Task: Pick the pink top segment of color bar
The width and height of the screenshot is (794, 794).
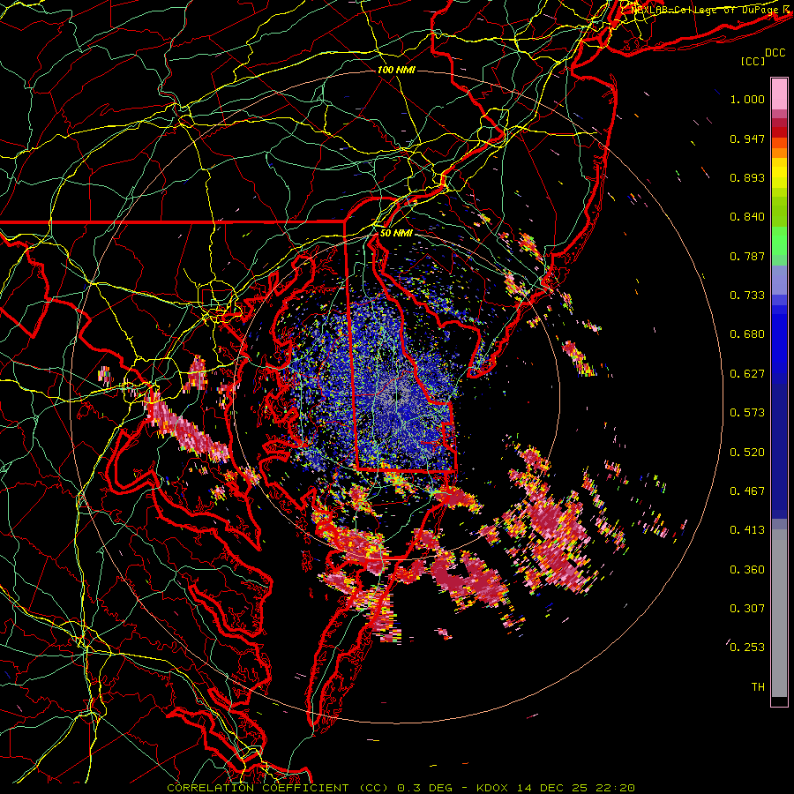Action: pos(779,94)
